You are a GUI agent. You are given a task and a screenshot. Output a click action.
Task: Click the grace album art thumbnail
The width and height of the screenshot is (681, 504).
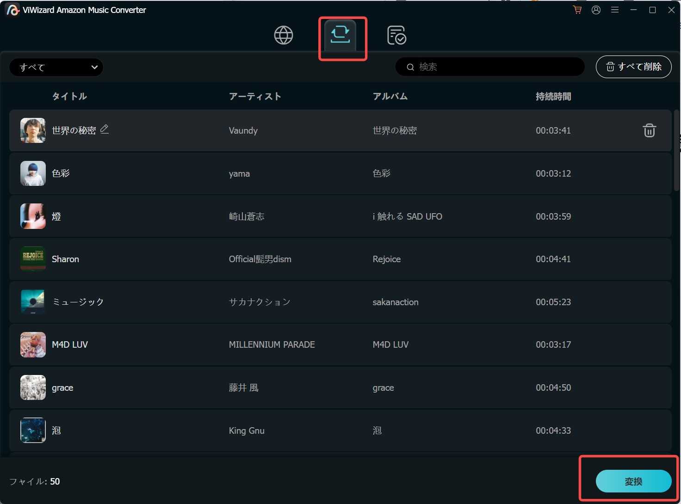click(33, 387)
